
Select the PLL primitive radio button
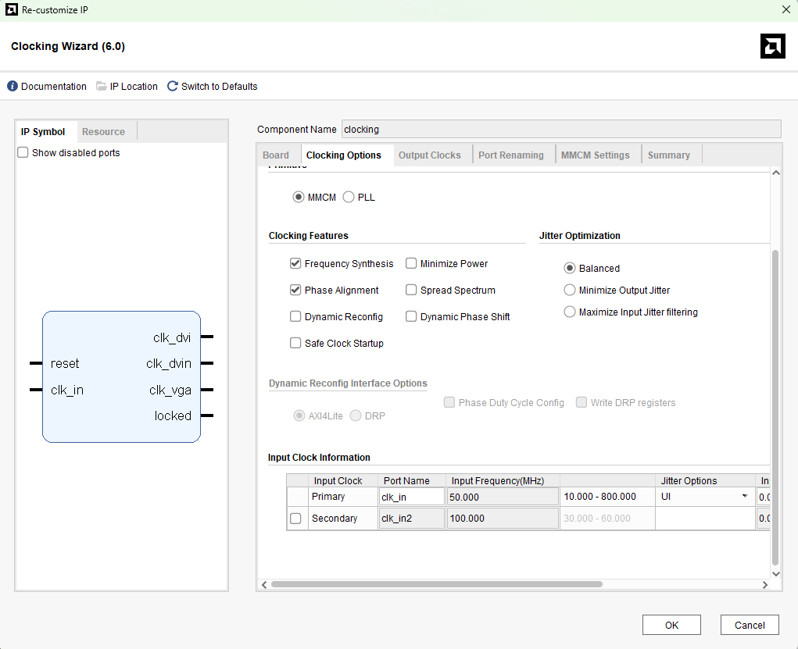(x=349, y=198)
